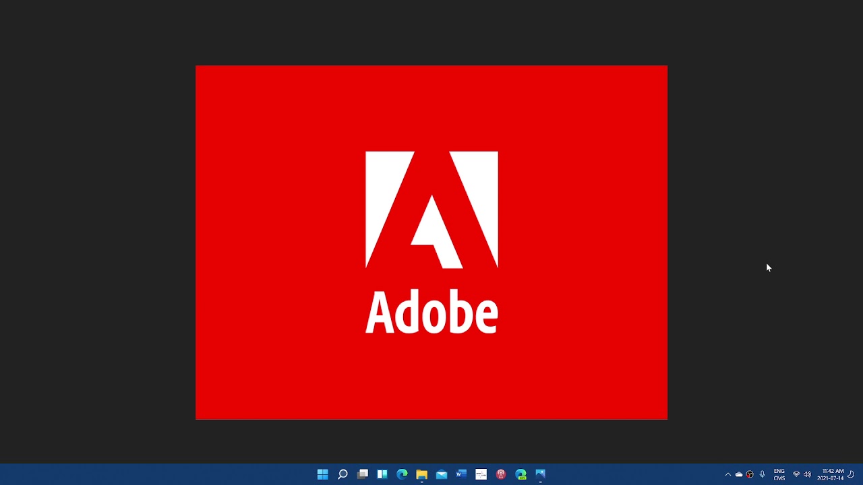
Task: Expand hidden system tray icons
Action: pyautogui.click(x=727, y=474)
